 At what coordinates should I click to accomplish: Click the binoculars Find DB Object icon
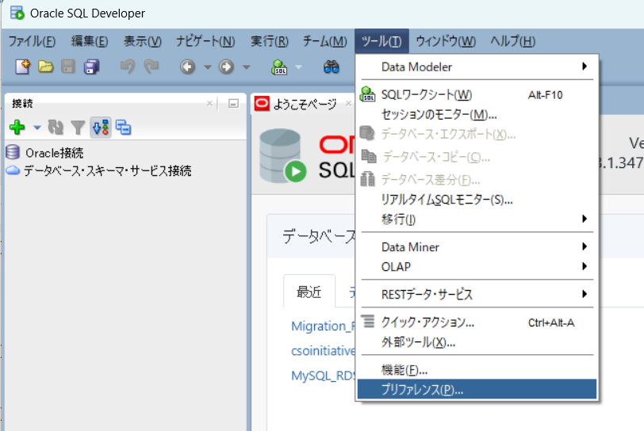point(331,67)
